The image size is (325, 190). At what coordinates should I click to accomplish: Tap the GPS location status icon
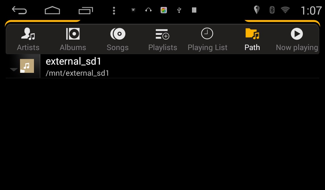click(x=257, y=10)
